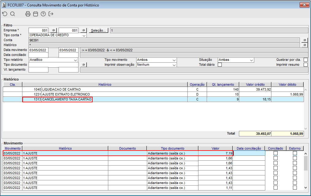Image resolution: width=311 pixels, height=196 pixels.
Task: Click the 39.473,92 credit value cell
Action: click(255, 89)
